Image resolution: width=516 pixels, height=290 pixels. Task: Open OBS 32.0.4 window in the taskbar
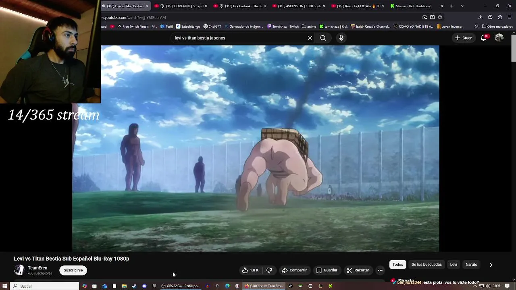point(180,286)
